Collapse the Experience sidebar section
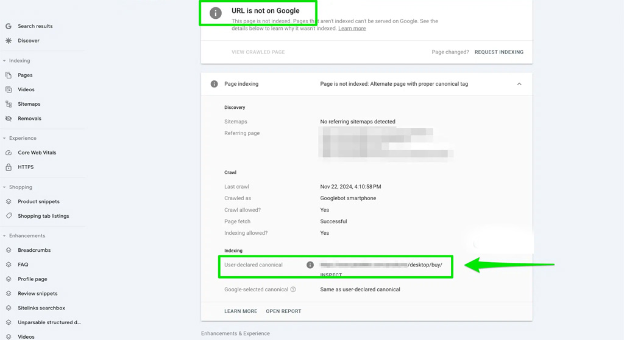Viewport: 624px width, 340px height. pos(4,138)
